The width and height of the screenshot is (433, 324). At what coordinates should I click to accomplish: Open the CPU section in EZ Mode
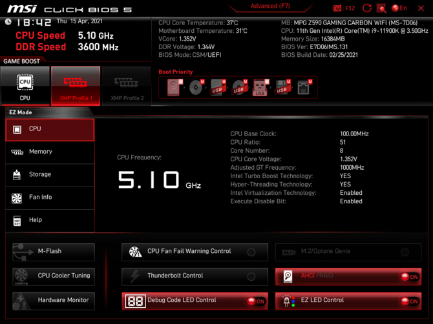point(50,130)
